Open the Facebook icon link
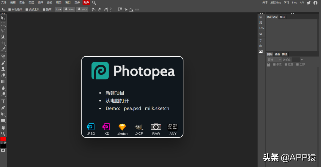321x167 pixels. [x=315, y=3]
